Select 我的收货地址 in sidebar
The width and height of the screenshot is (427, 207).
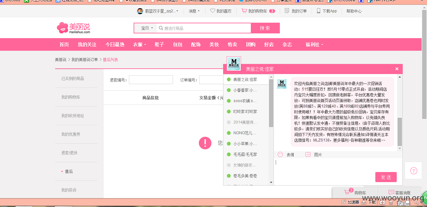coord(73,116)
